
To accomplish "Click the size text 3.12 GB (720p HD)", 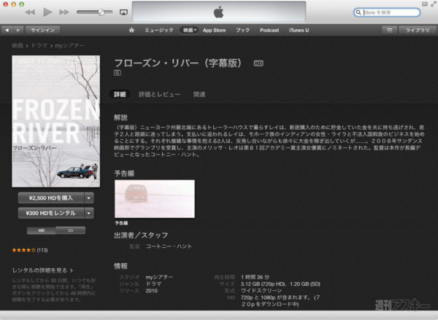I will tap(263, 284).
